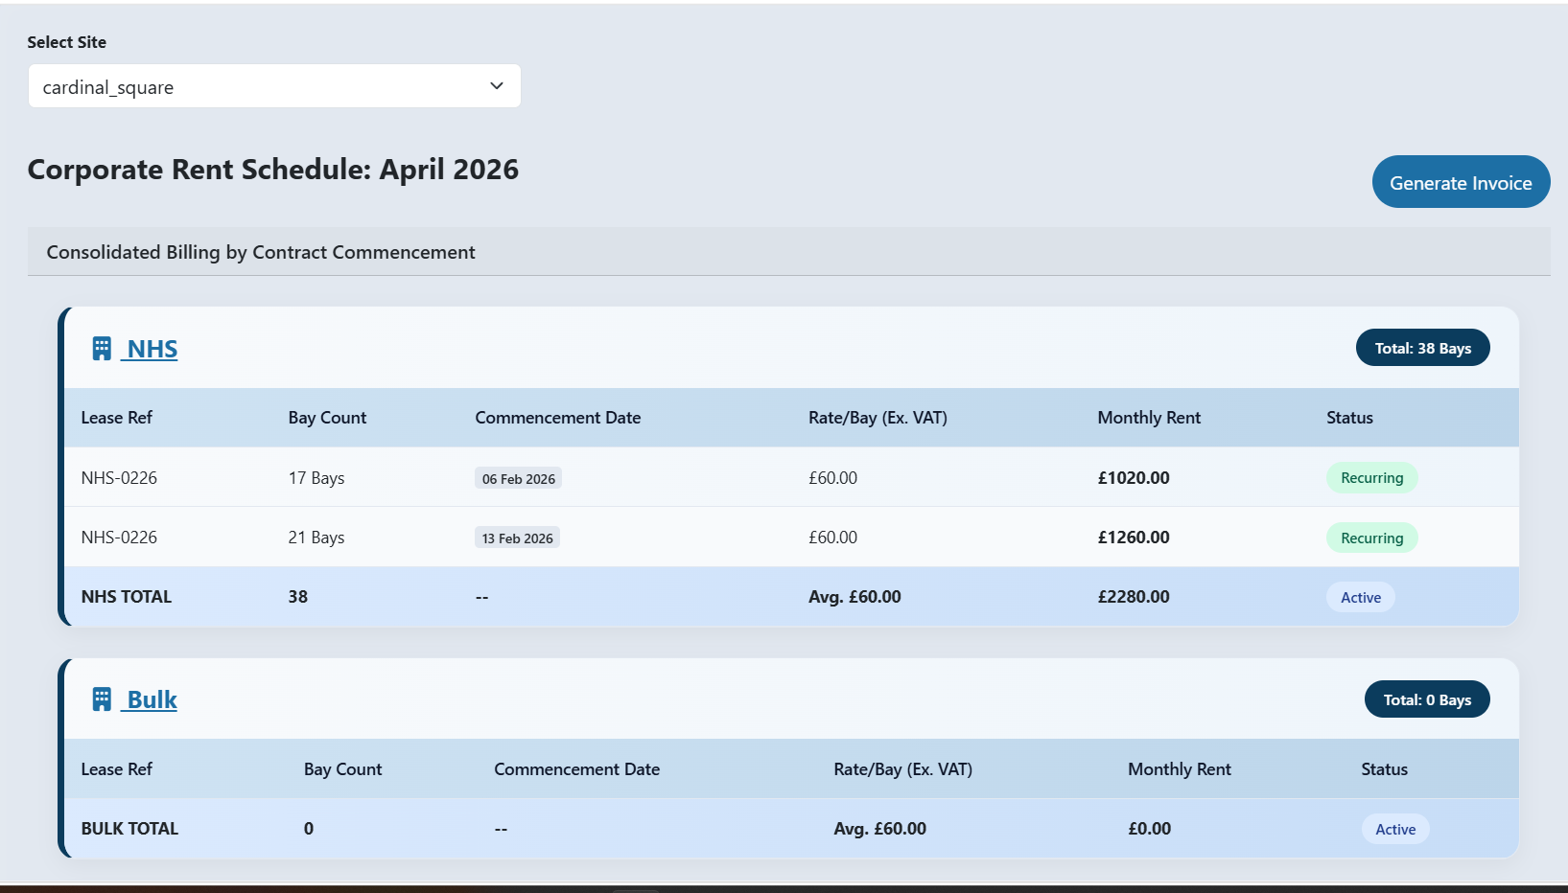The width and height of the screenshot is (1568, 893).
Task: Click Recurring status on 21 Bays row
Action: [1371, 538]
